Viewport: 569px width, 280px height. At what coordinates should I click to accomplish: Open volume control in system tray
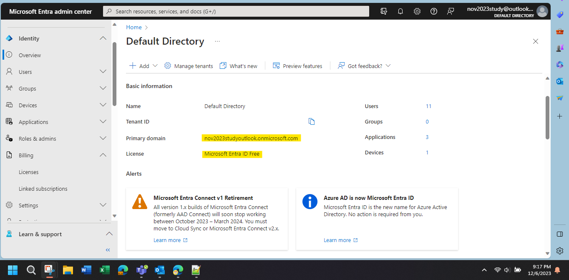(x=507, y=270)
